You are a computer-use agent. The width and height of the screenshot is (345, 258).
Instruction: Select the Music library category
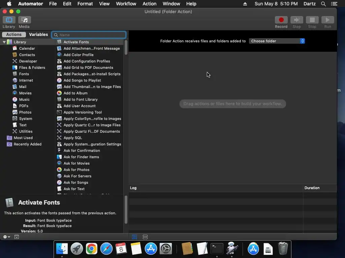[24, 99]
